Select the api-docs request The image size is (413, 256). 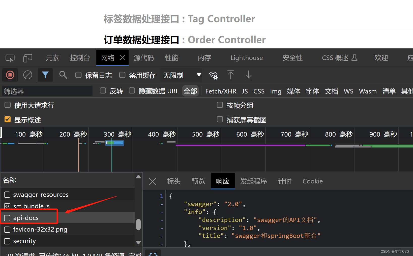coord(26,217)
